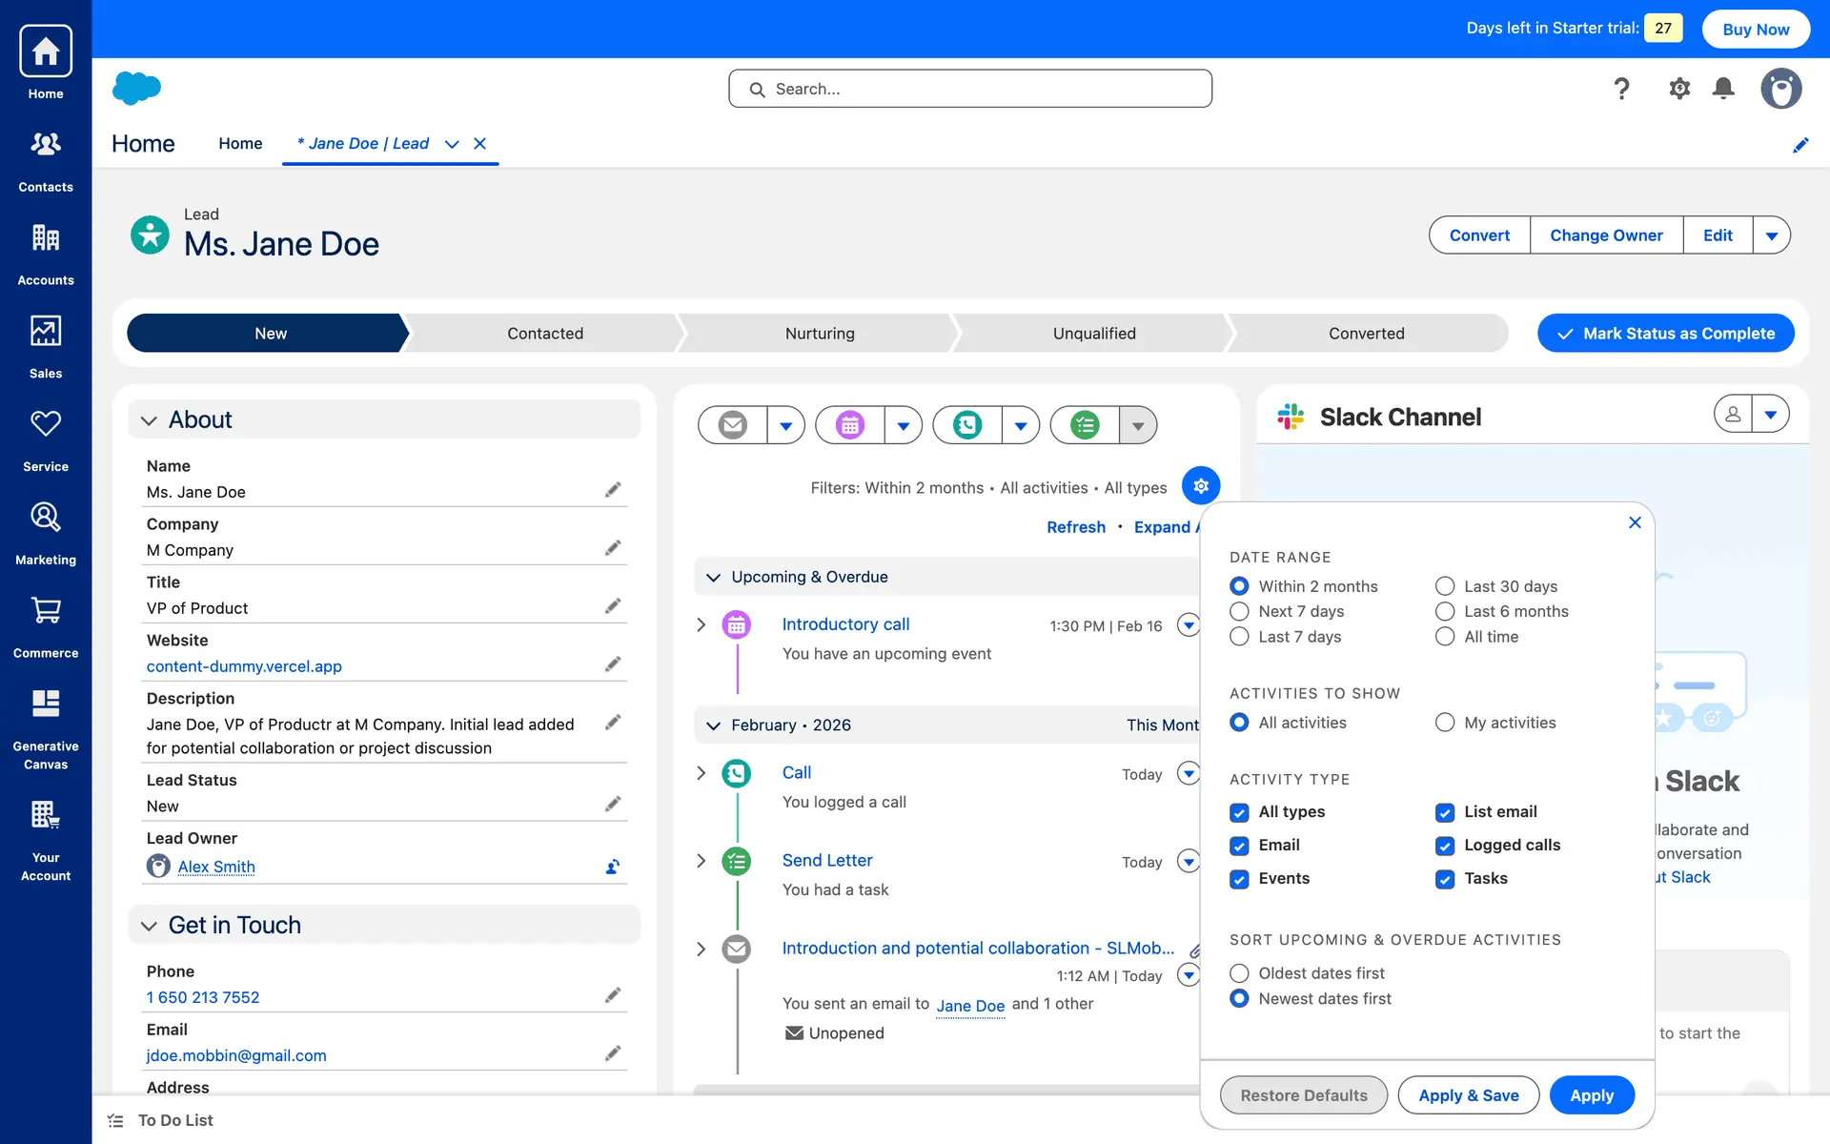Collapse the About section
Image resolution: width=1830 pixels, height=1144 pixels.
(149, 420)
